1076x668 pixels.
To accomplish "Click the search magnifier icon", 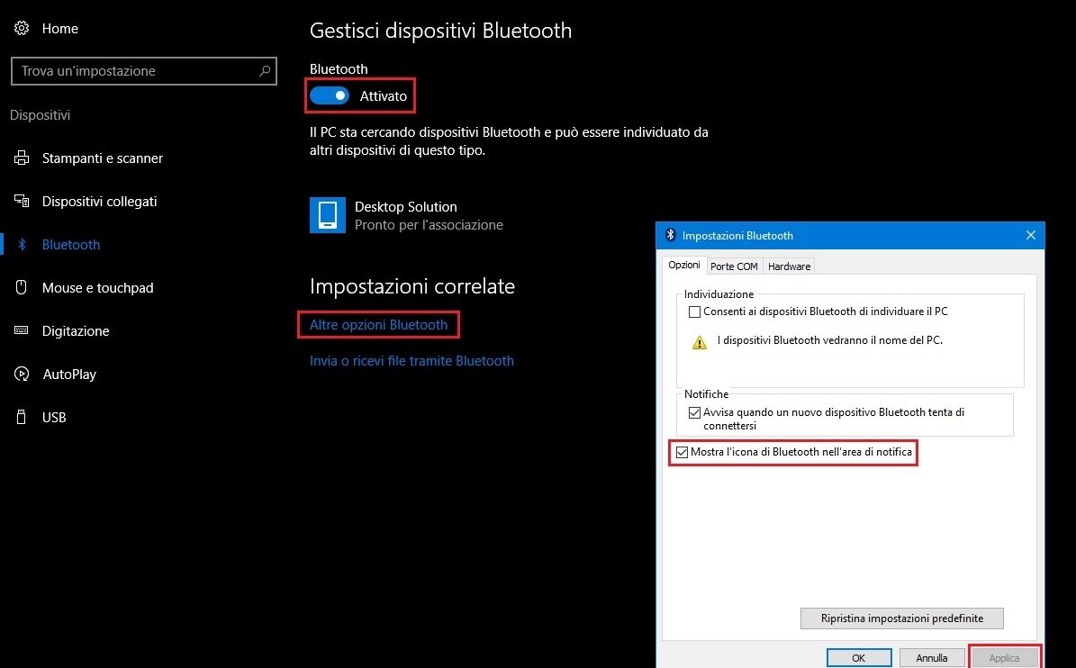I will (x=265, y=70).
